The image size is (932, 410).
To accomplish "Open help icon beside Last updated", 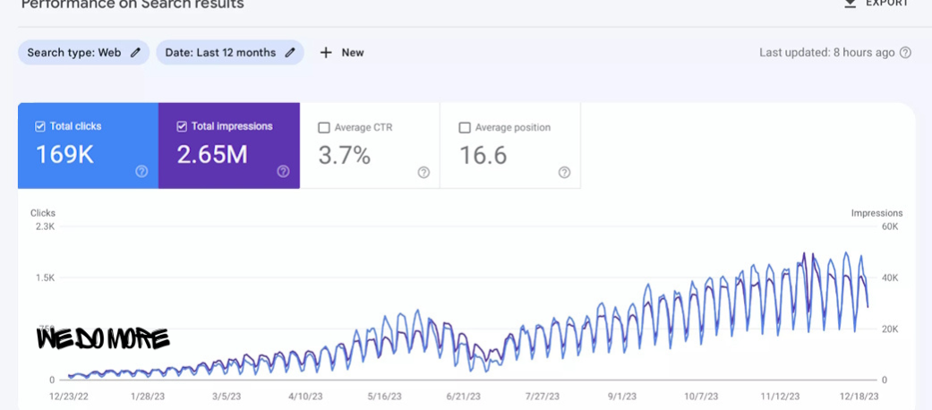I will coord(905,52).
